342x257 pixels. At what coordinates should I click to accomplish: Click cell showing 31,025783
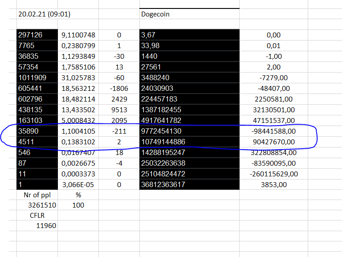click(x=78, y=78)
